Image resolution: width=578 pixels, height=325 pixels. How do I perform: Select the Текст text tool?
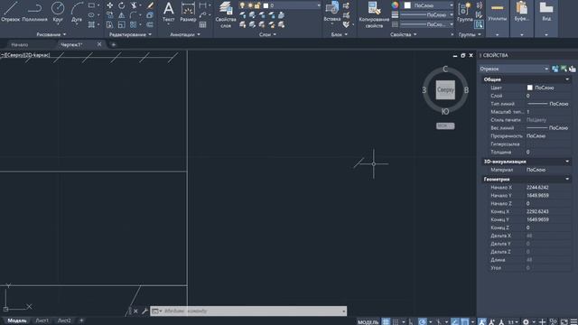pos(169,12)
